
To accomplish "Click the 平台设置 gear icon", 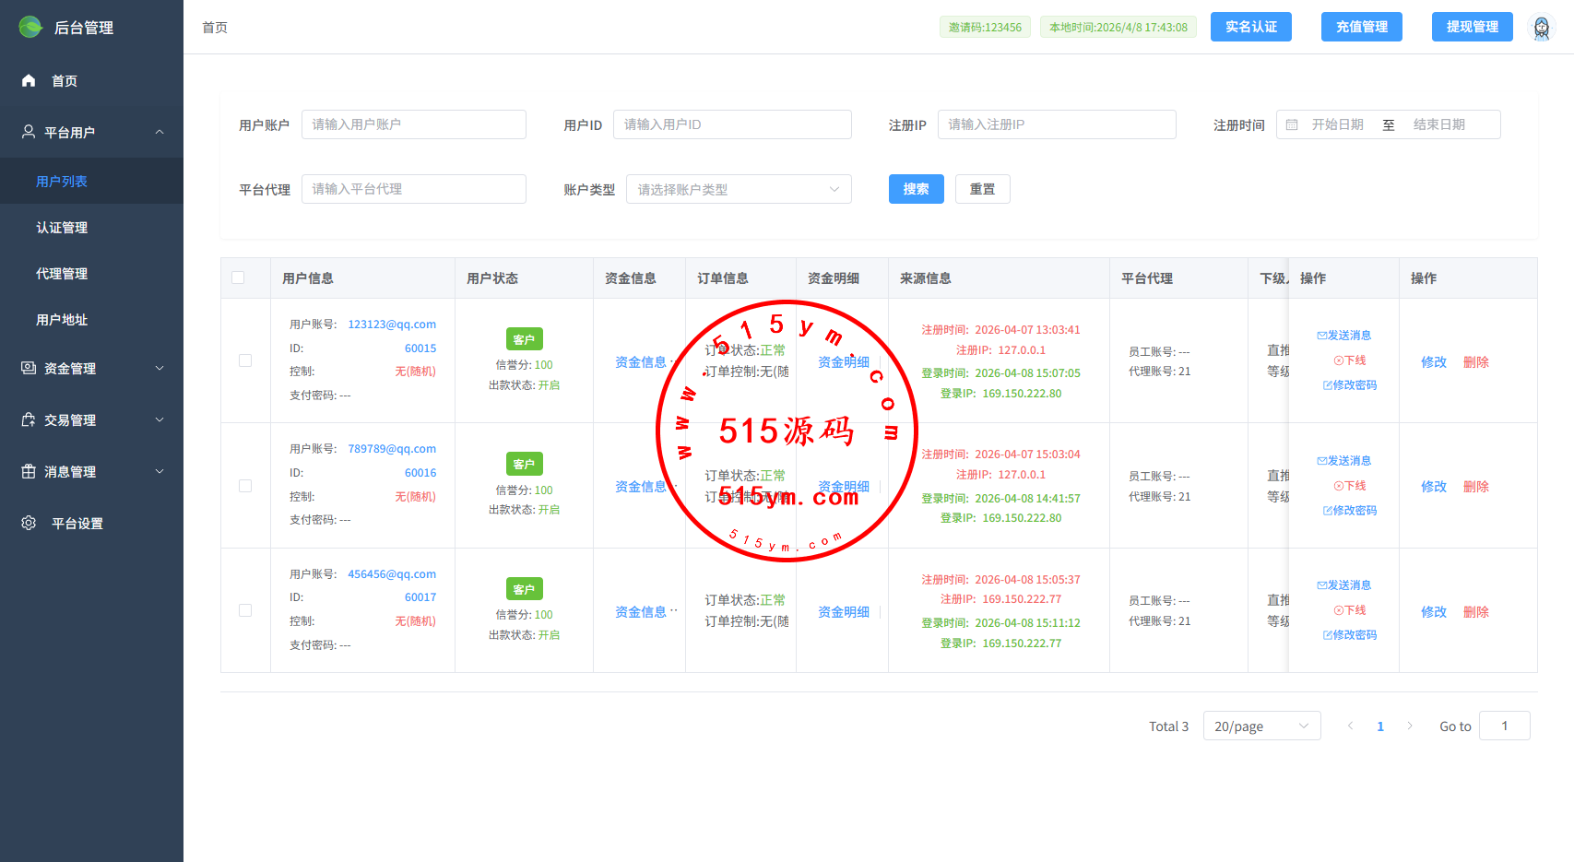I will tap(29, 524).
